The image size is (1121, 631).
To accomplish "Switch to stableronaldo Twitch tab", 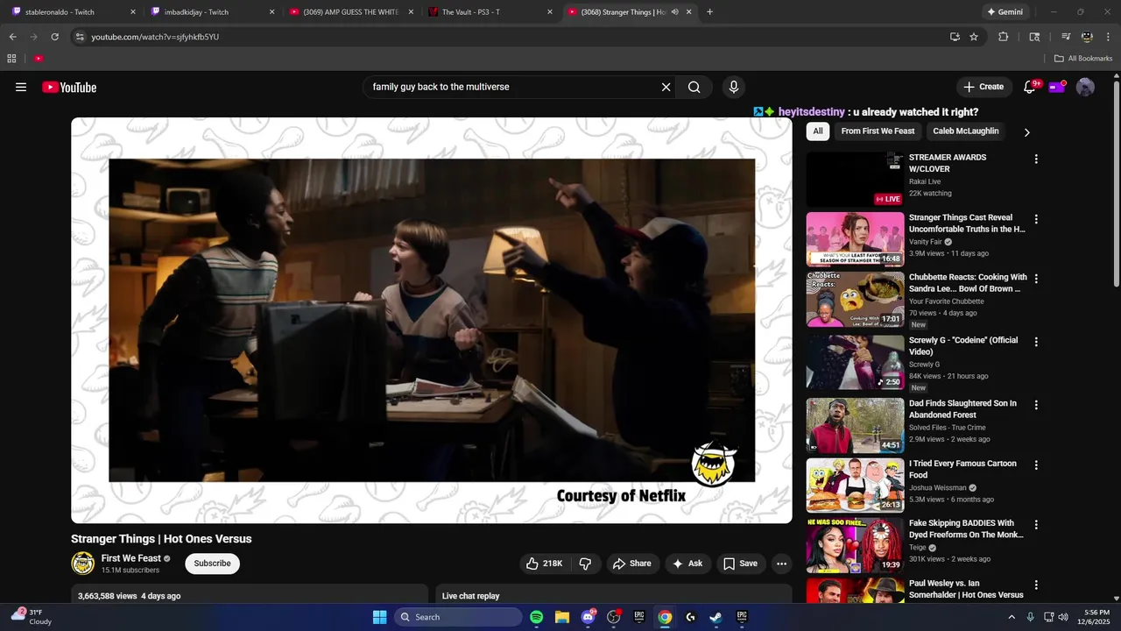I will pos(70,12).
